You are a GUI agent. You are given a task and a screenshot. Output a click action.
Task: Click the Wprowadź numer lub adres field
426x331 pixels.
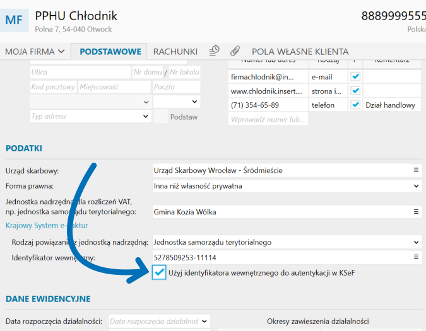click(268, 119)
